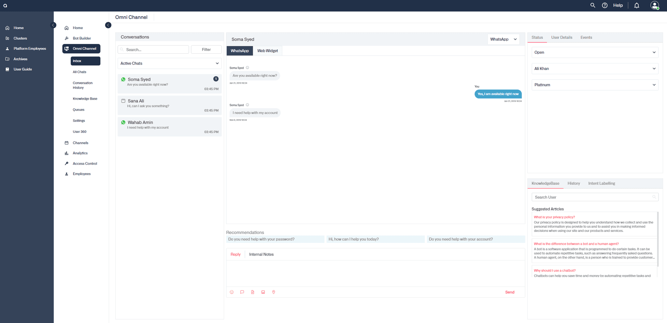Collapse the Omni Channel navigation panel
667x323 pixels.
(108, 25)
